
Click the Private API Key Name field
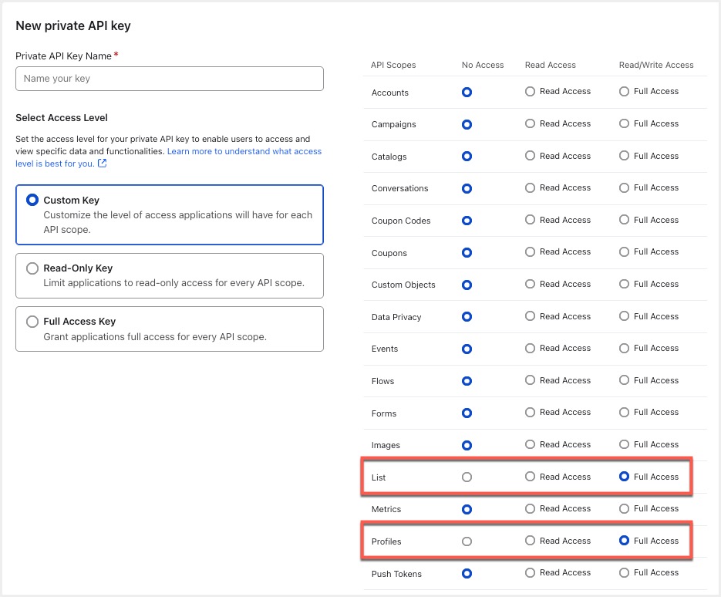169,79
